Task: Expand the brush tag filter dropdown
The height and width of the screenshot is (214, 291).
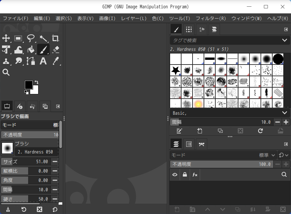Action: point(284,40)
